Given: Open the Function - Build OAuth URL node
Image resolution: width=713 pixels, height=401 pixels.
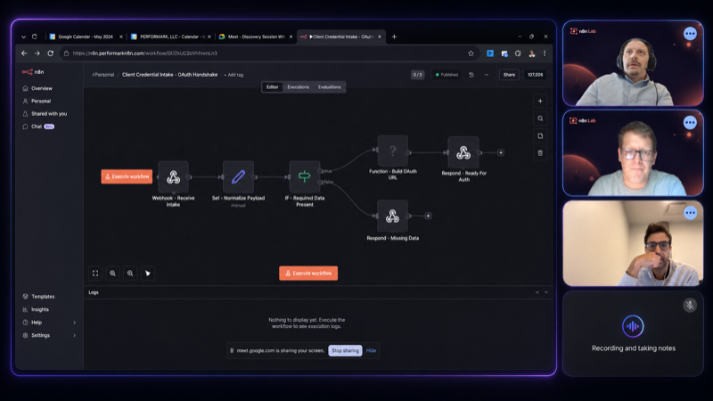Looking at the screenshot, I should [x=392, y=151].
